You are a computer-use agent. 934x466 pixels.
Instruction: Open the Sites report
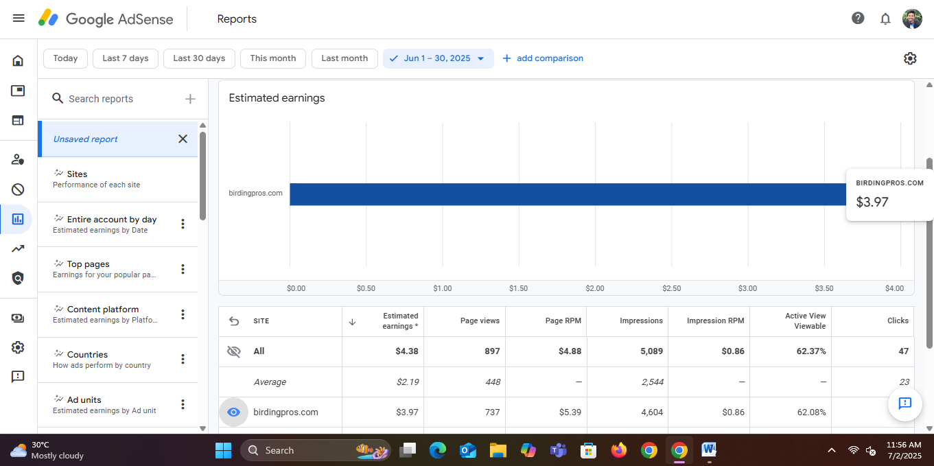pyautogui.click(x=117, y=179)
